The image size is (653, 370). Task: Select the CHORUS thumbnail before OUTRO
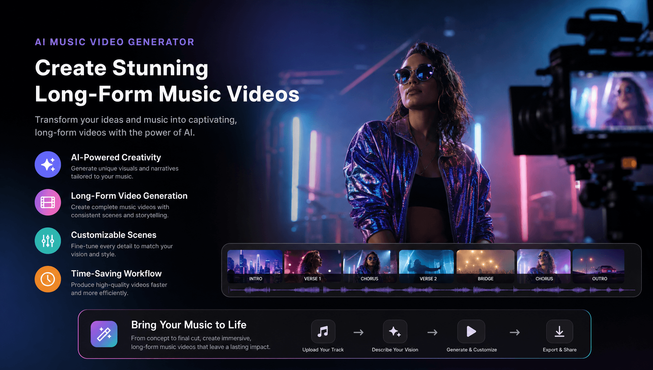pos(544,266)
